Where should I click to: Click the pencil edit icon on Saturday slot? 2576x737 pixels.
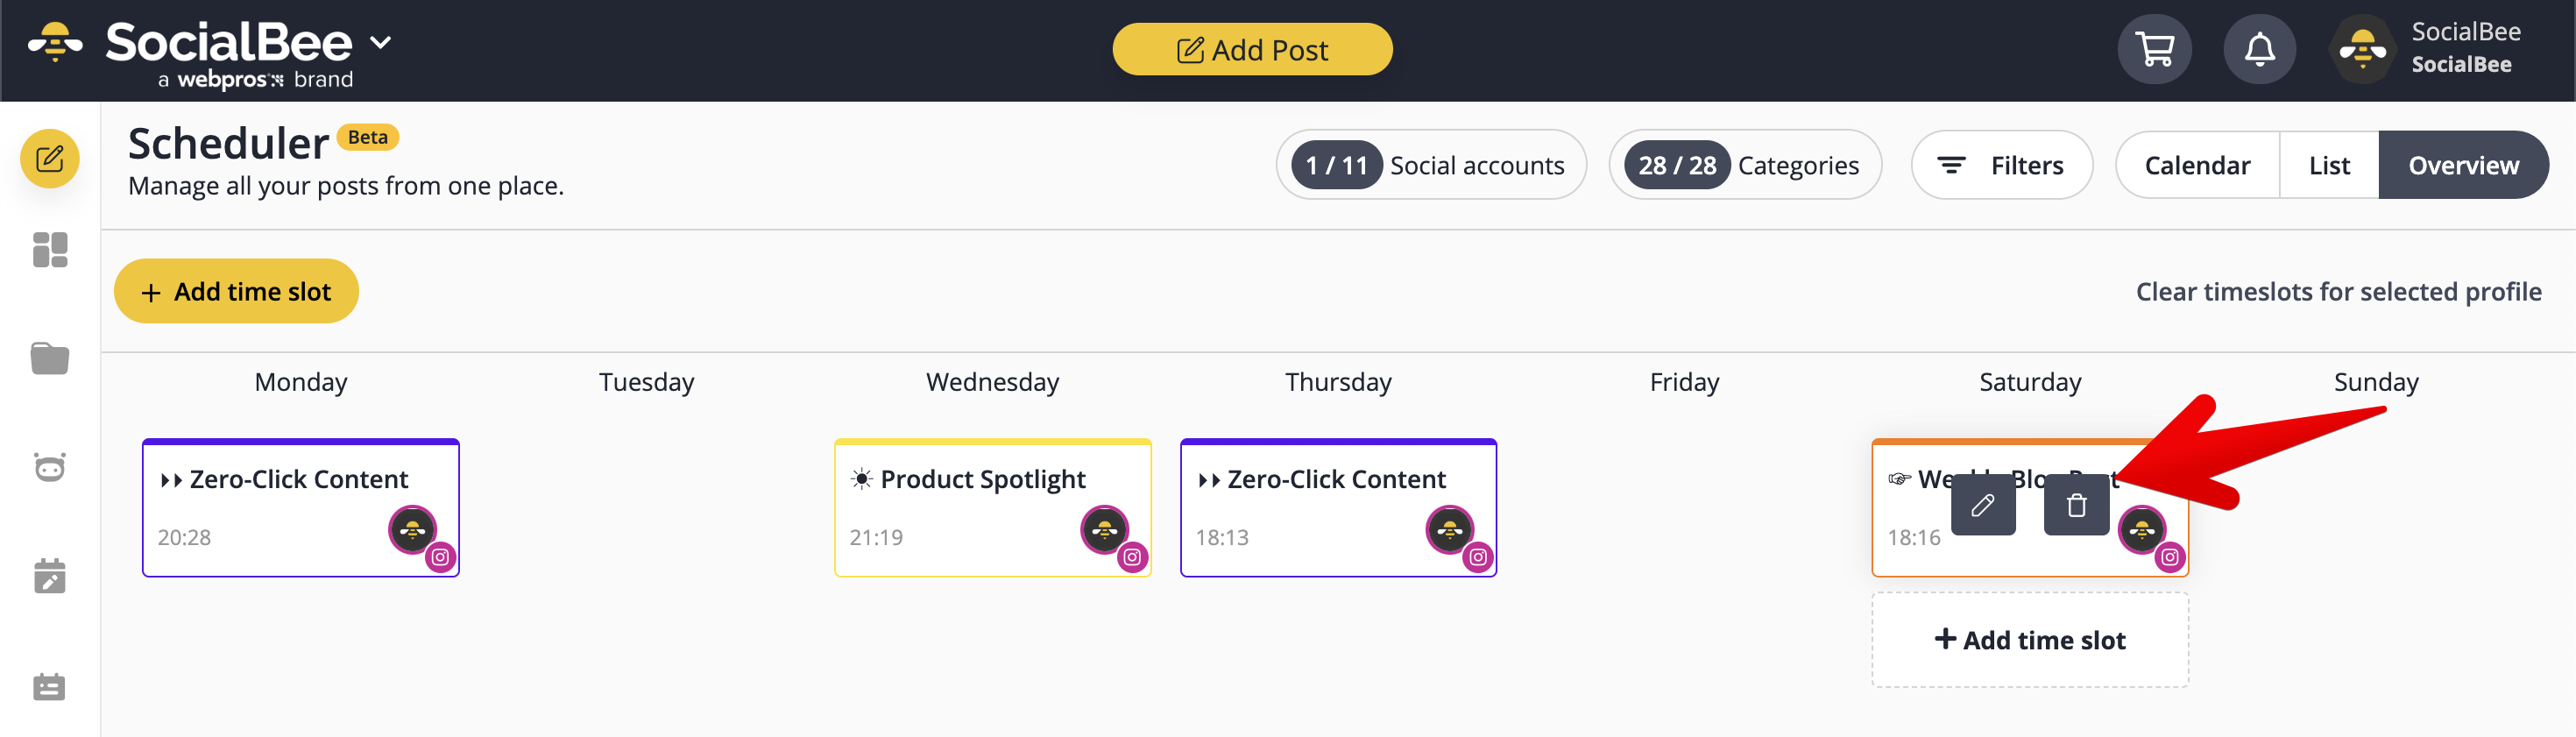tap(1982, 506)
